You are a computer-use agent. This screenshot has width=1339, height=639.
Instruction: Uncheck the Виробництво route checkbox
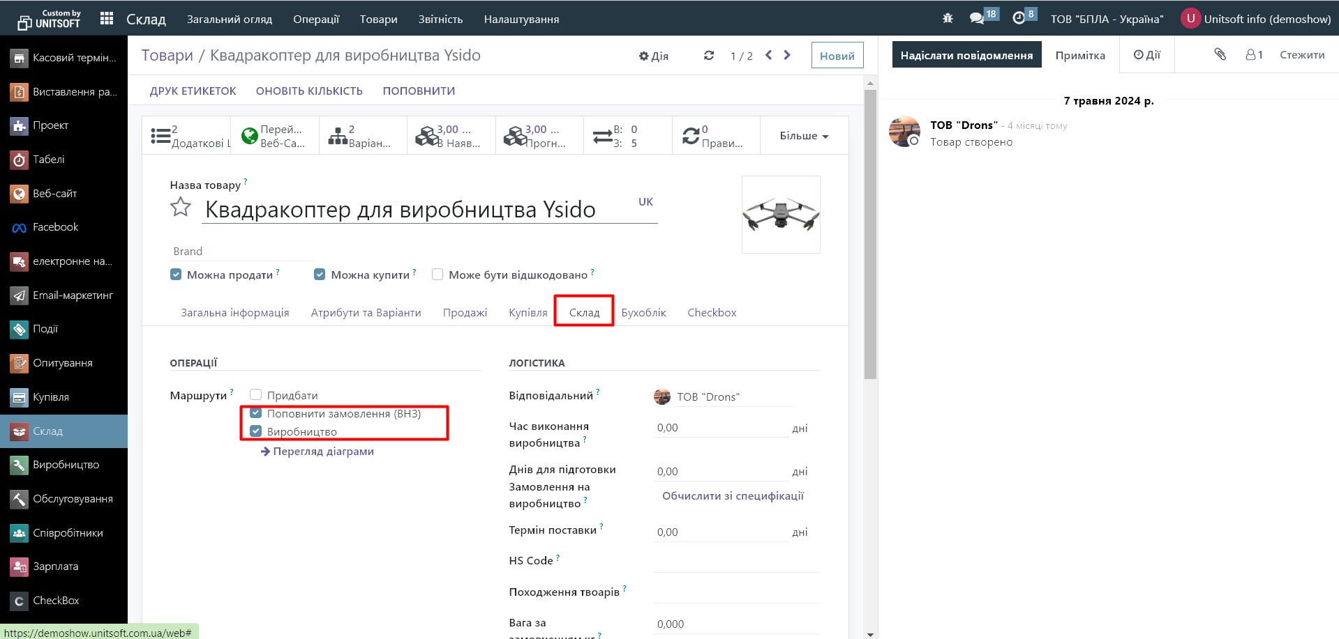click(256, 431)
